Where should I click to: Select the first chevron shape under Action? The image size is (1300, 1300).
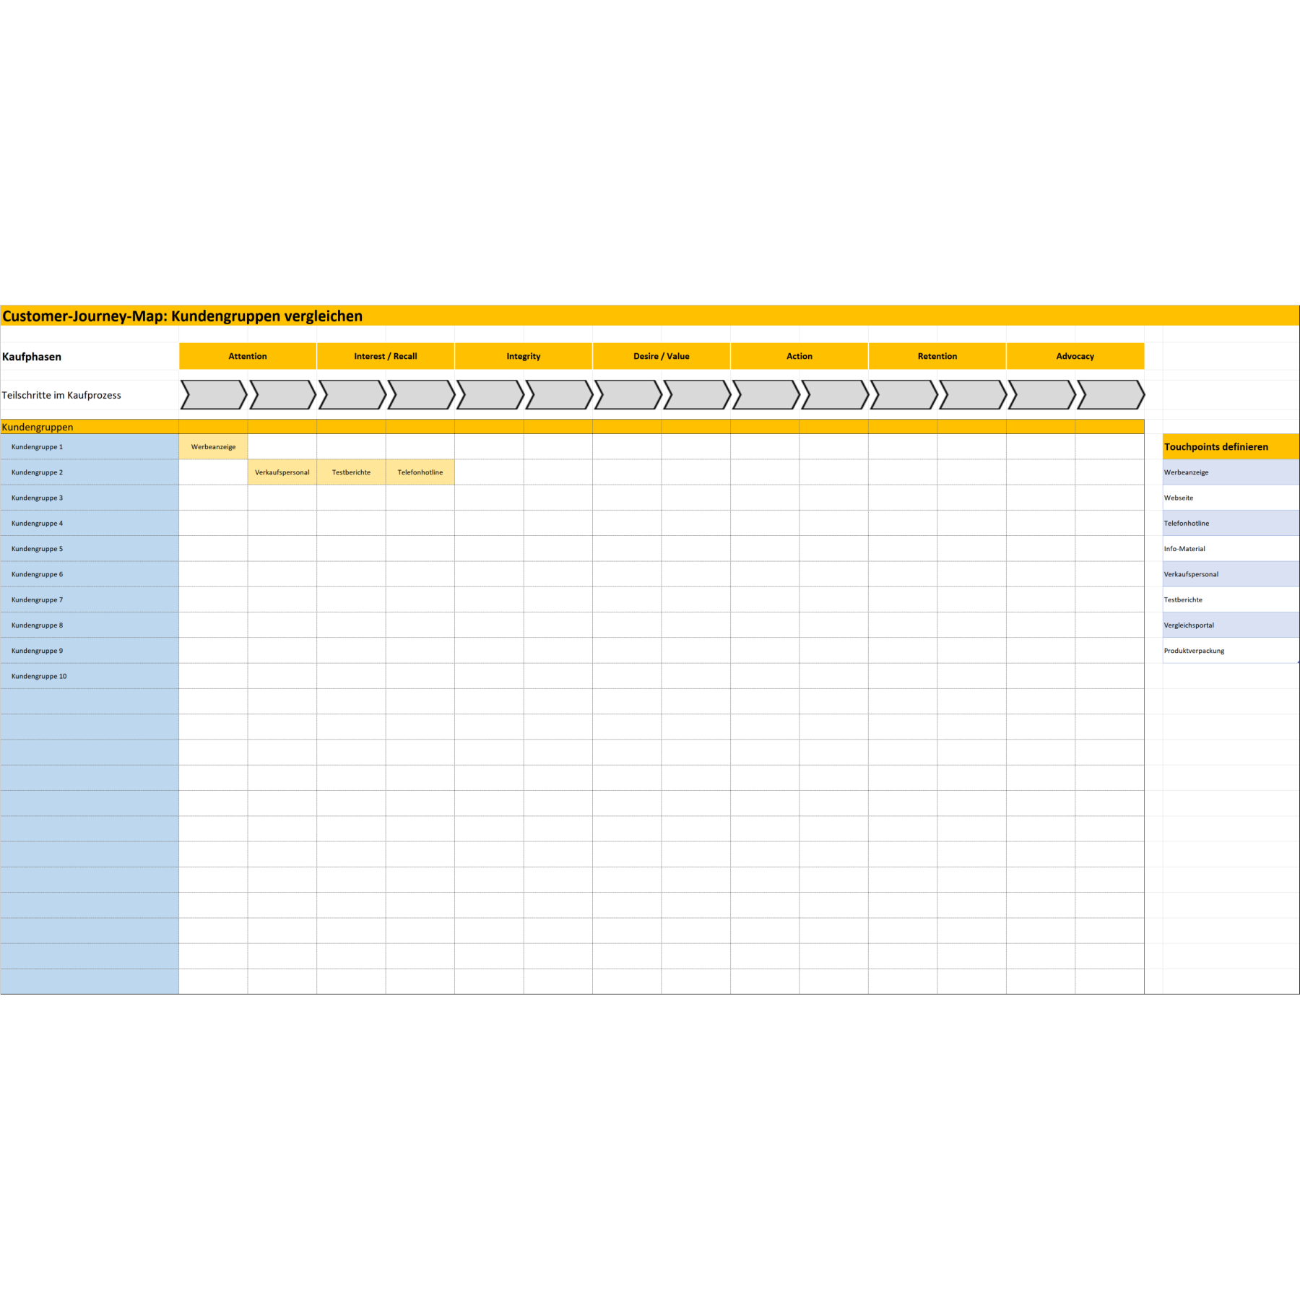click(766, 395)
